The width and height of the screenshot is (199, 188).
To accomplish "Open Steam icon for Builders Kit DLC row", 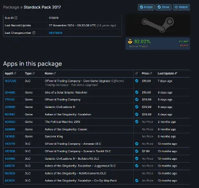I will coord(137,159).
